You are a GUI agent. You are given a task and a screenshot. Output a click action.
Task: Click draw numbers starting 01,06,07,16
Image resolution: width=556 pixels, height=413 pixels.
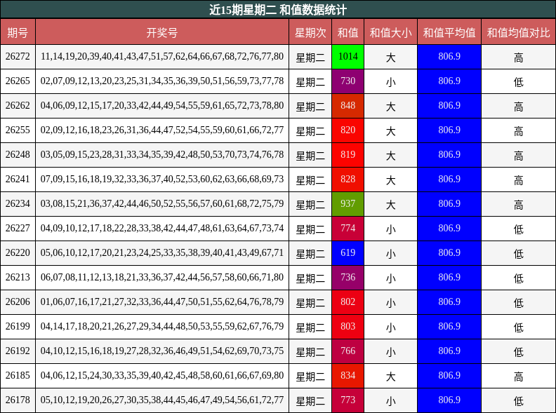[162, 302]
